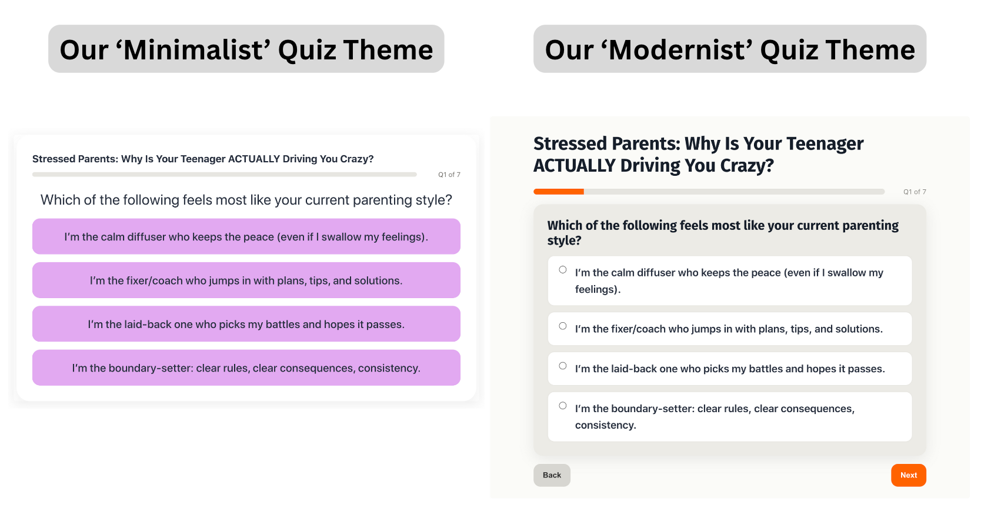Screen dimensions: 981x508
Task: Select the calm diffuser radio button
Action: pos(563,270)
